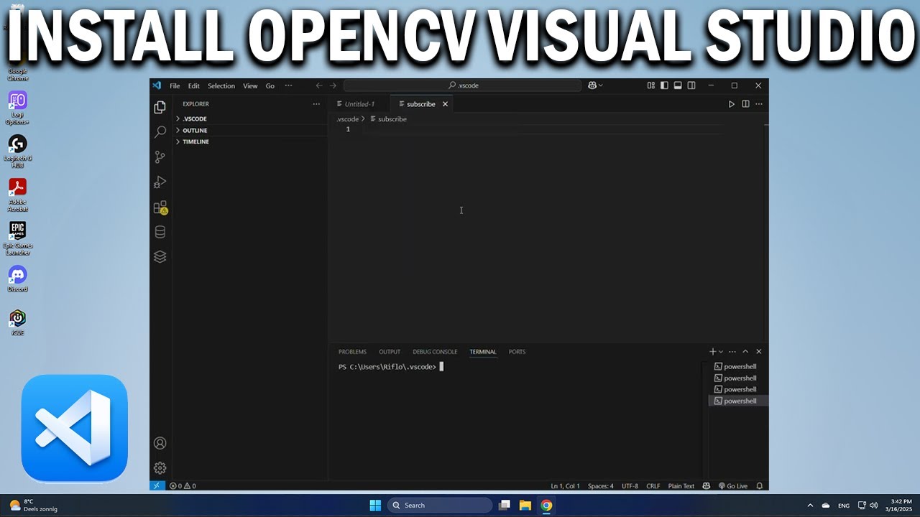Click Ln 1, Col 1 in the status bar
Screen dimensions: 920x517
(x=565, y=486)
